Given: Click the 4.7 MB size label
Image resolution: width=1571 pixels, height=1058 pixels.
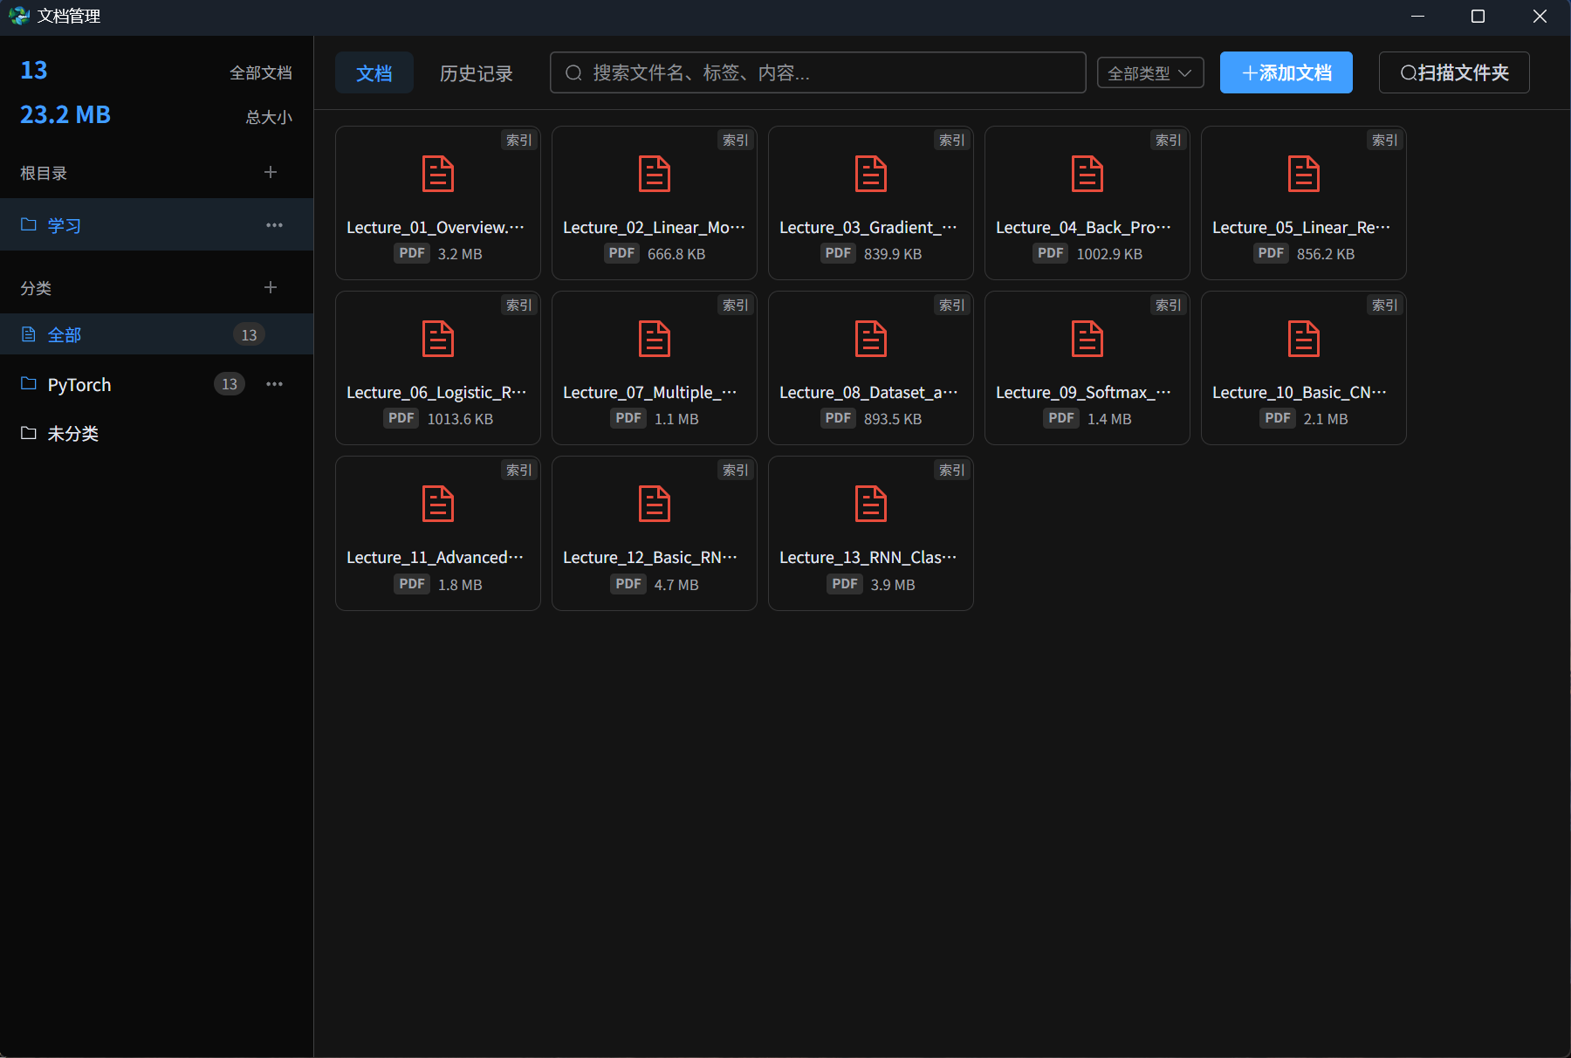Looking at the screenshot, I should point(676,585).
